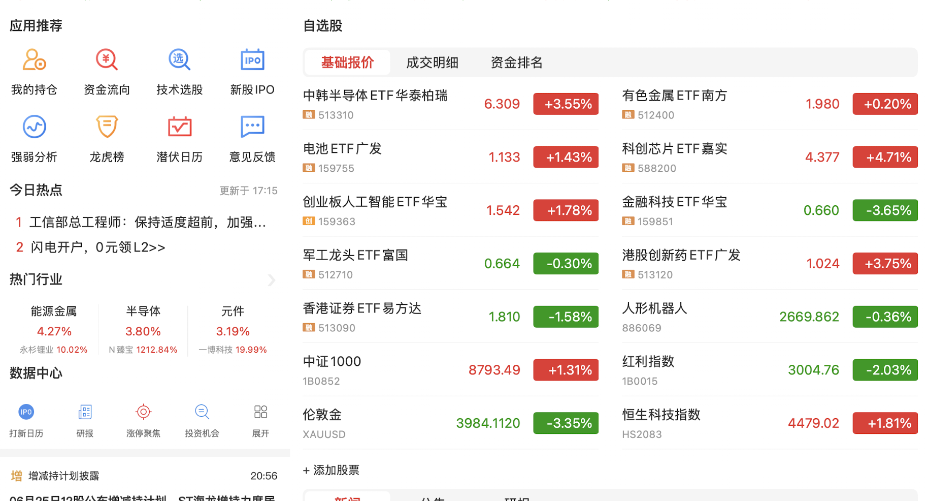Launch 技术选股 stock screener icon
This screenshot has width=927, height=501.
[179, 60]
